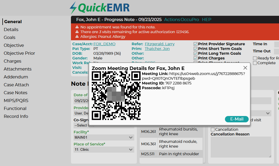Screen dimensions: 279x166
Task: Open the Provider dropdown
Action: click(x=81, y=113)
